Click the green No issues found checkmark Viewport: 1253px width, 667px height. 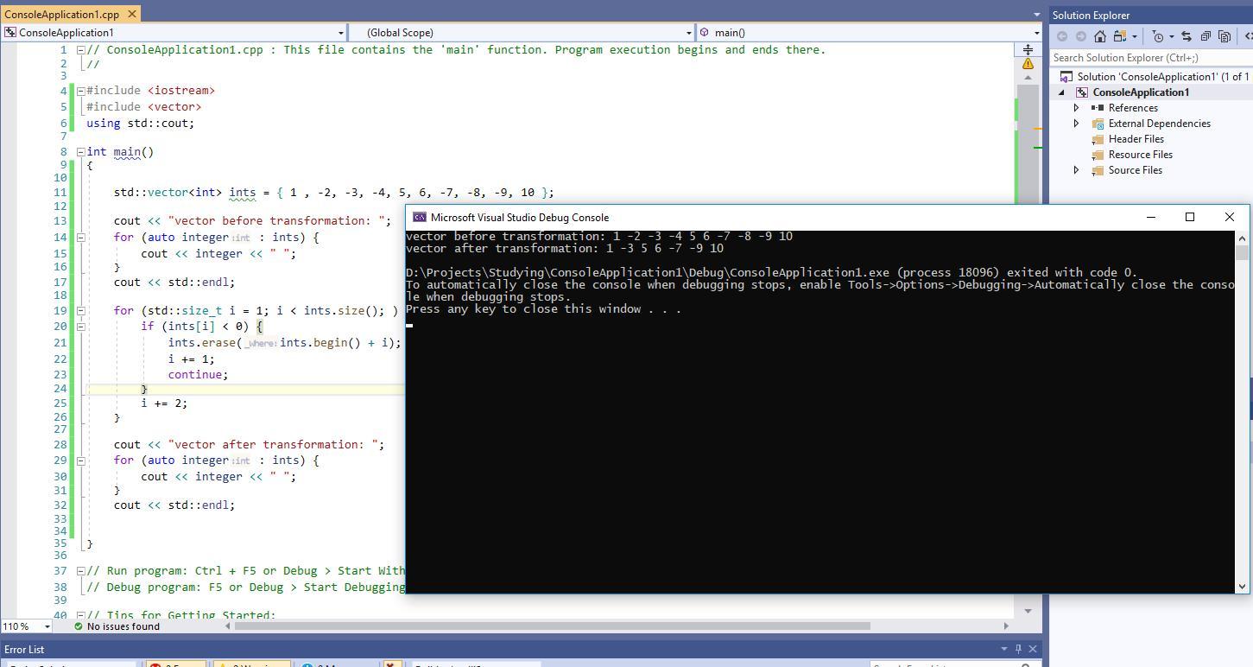pyautogui.click(x=79, y=626)
